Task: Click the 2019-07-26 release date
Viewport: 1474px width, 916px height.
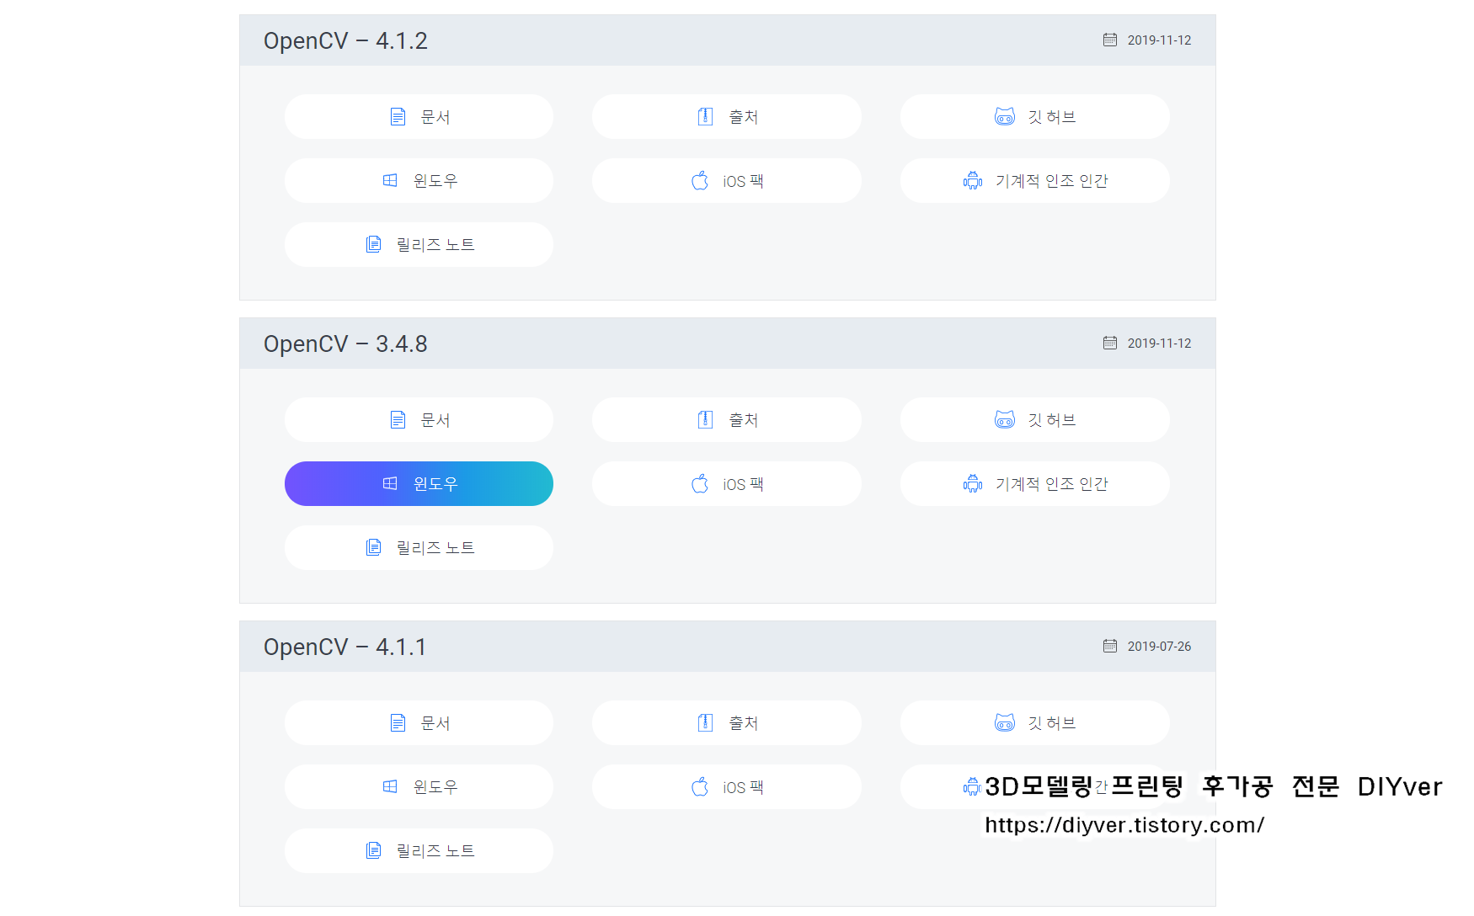Action: click(1159, 647)
